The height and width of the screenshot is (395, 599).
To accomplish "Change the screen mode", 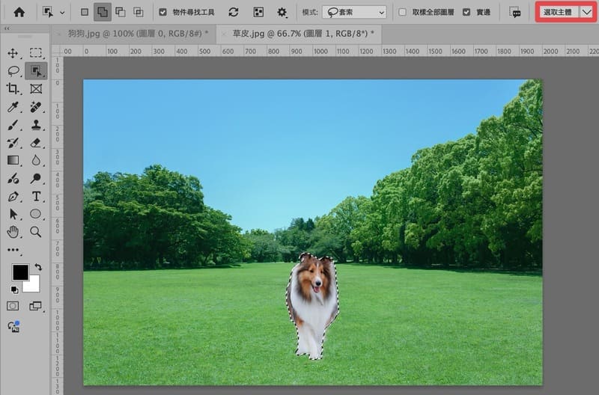I will (x=35, y=306).
